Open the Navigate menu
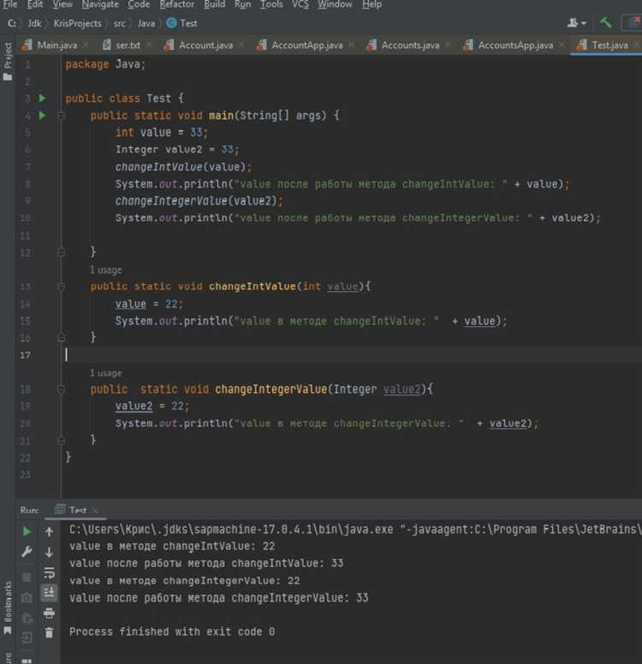This screenshot has height=664, width=642. coord(100,4)
